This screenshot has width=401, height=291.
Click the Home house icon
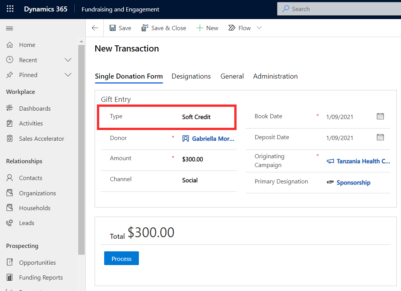pyautogui.click(x=10, y=45)
